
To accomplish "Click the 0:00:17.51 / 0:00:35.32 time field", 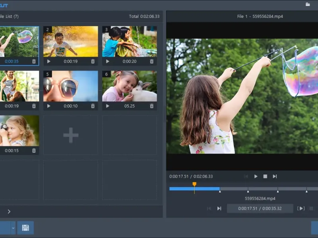I will (260, 209).
